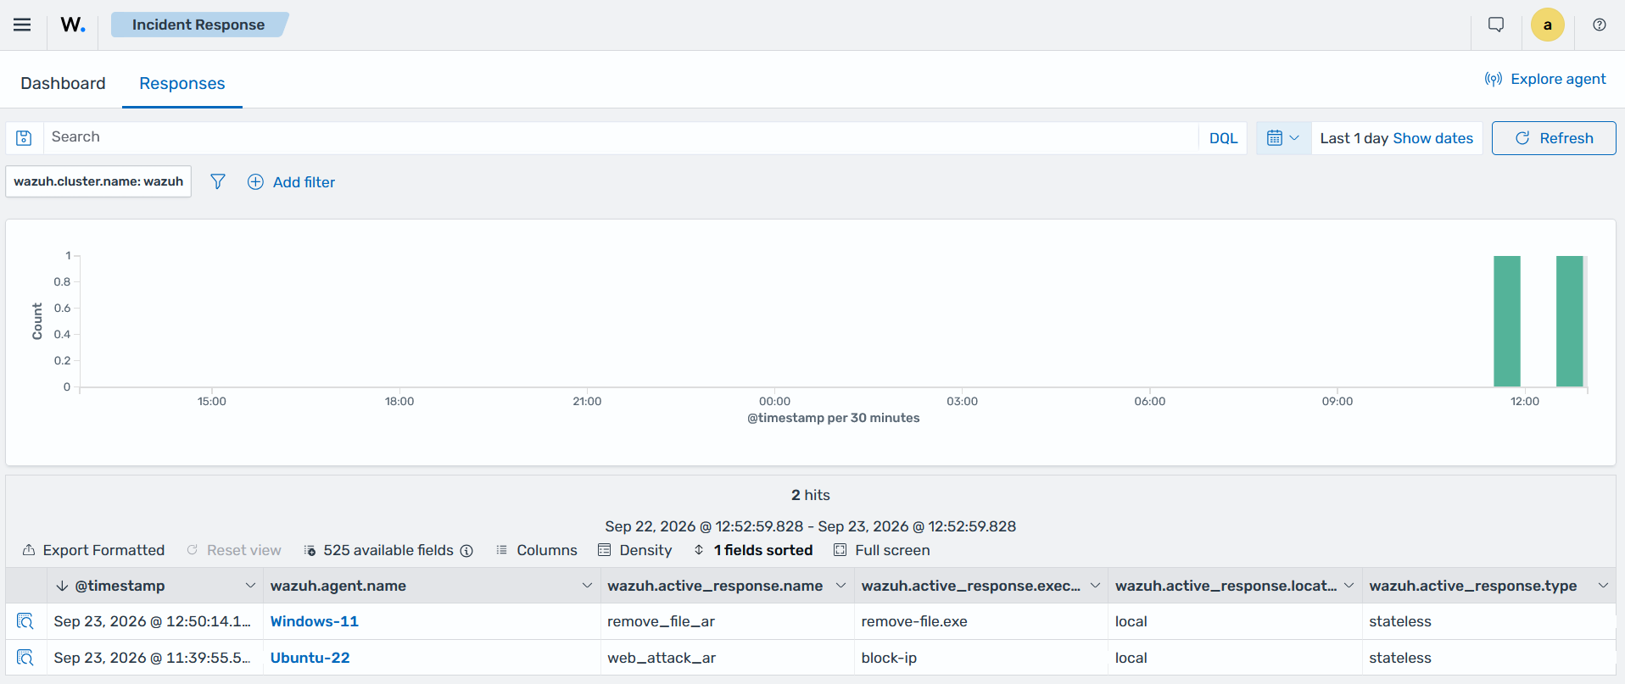1625x684 pixels.
Task: Click the info icon beside available fields
Action: (466, 551)
